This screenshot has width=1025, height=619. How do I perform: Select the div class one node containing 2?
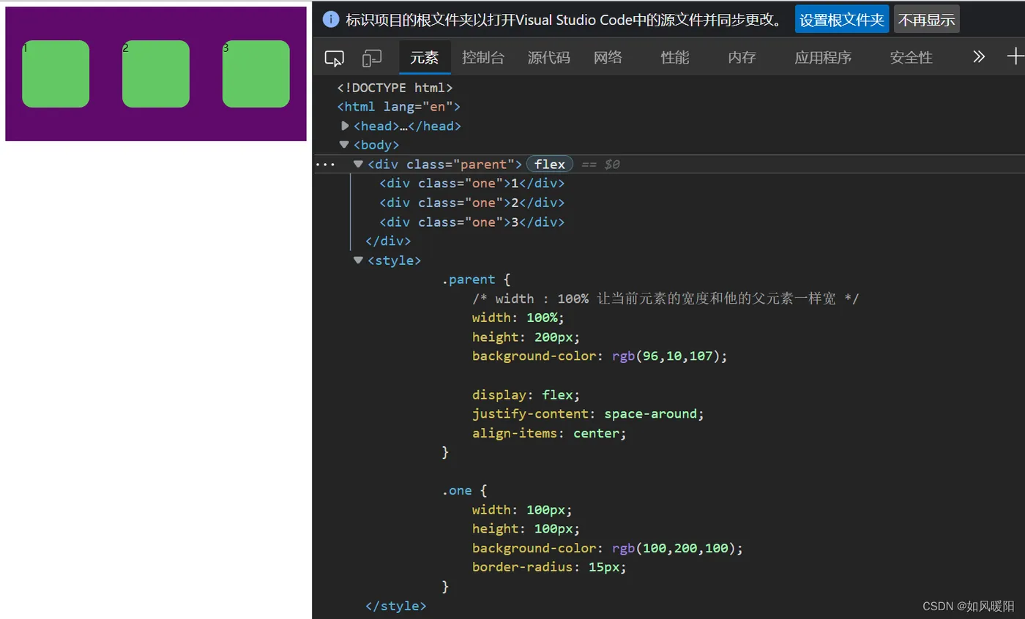coord(472,203)
